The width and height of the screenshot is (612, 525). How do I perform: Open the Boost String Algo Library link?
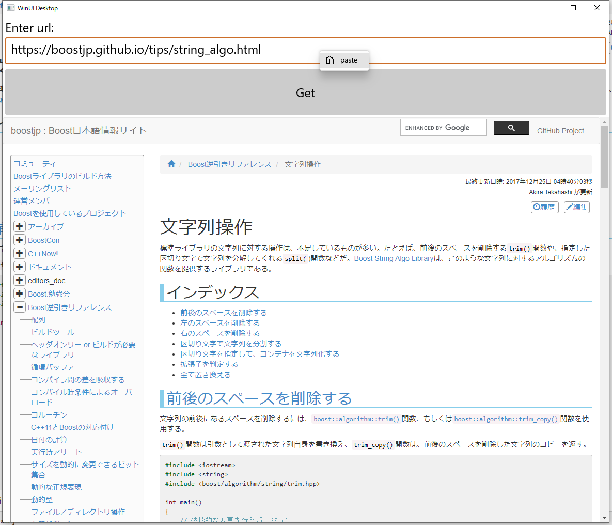[394, 258]
